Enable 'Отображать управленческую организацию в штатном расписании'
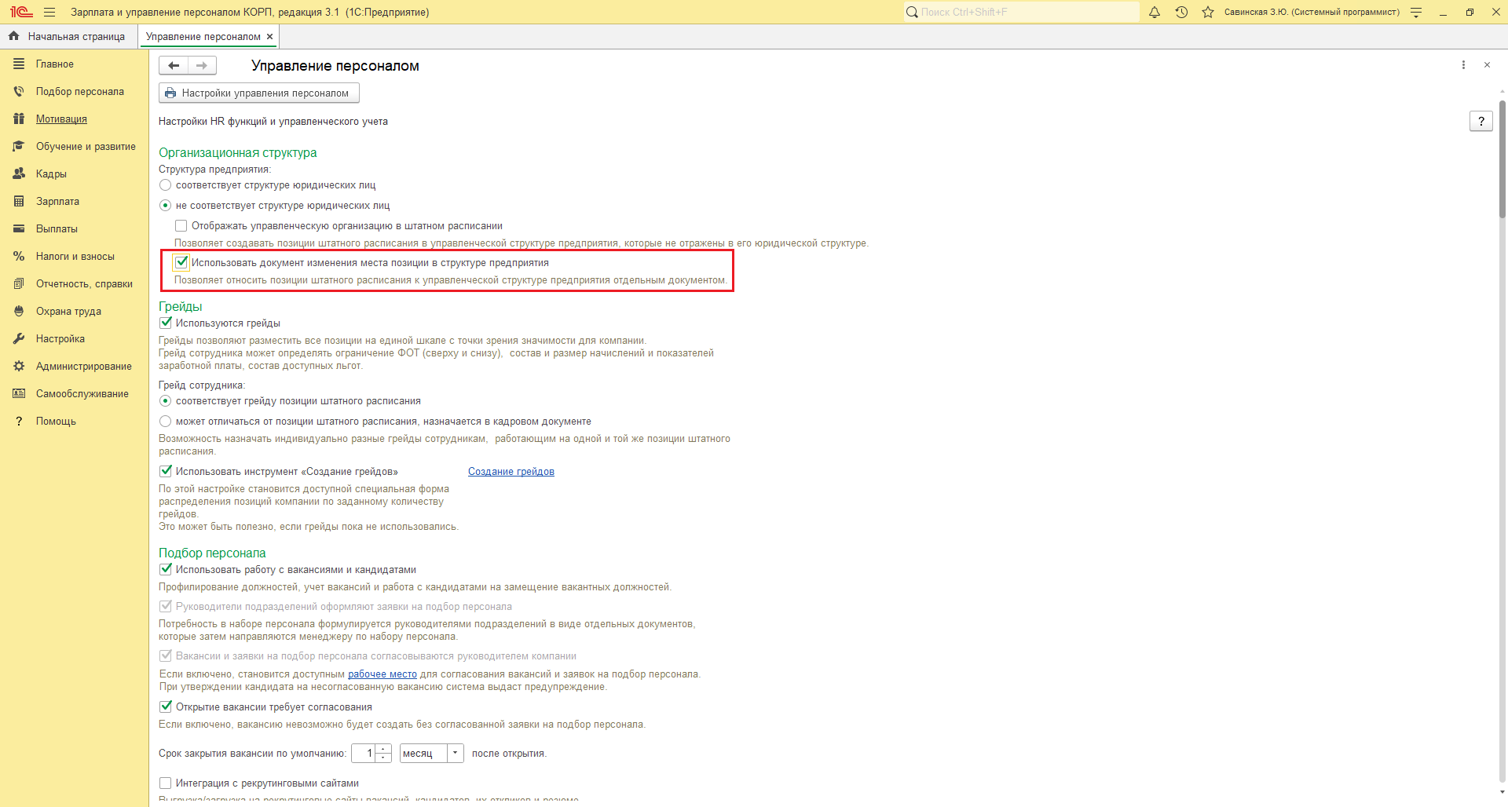Viewport: 1508px width, 807px height. click(x=181, y=226)
